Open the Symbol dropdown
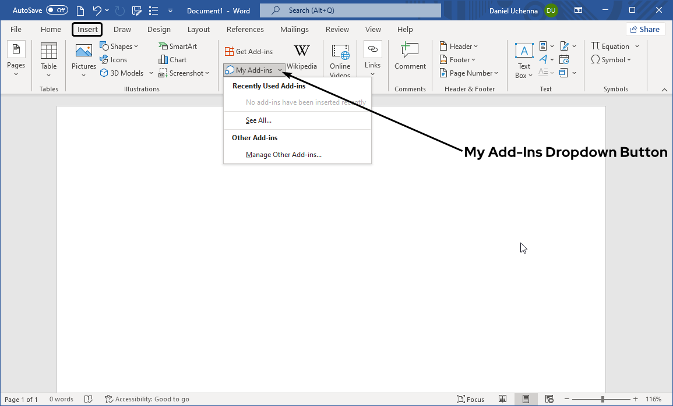The width and height of the screenshot is (673, 406). click(x=611, y=59)
